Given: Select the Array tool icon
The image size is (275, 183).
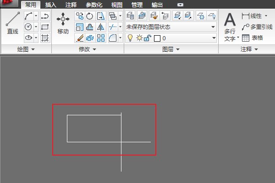Looking at the screenshot, I should pos(101,38).
